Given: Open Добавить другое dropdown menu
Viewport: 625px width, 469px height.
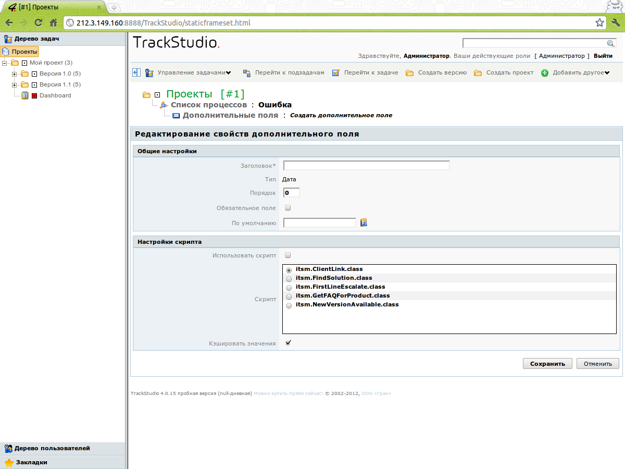Looking at the screenshot, I should [607, 73].
